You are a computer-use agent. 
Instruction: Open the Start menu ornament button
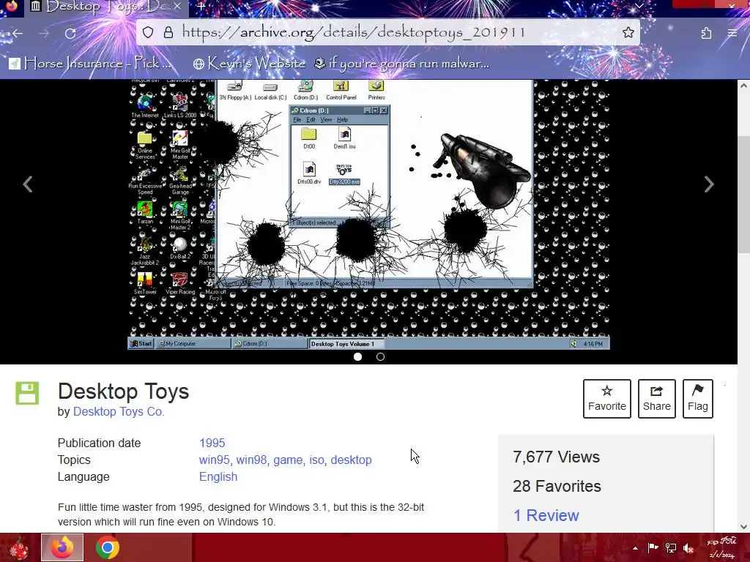click(19, 547)
